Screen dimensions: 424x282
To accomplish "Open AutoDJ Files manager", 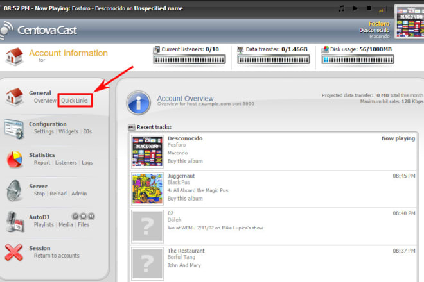I will tap(84, 225).
